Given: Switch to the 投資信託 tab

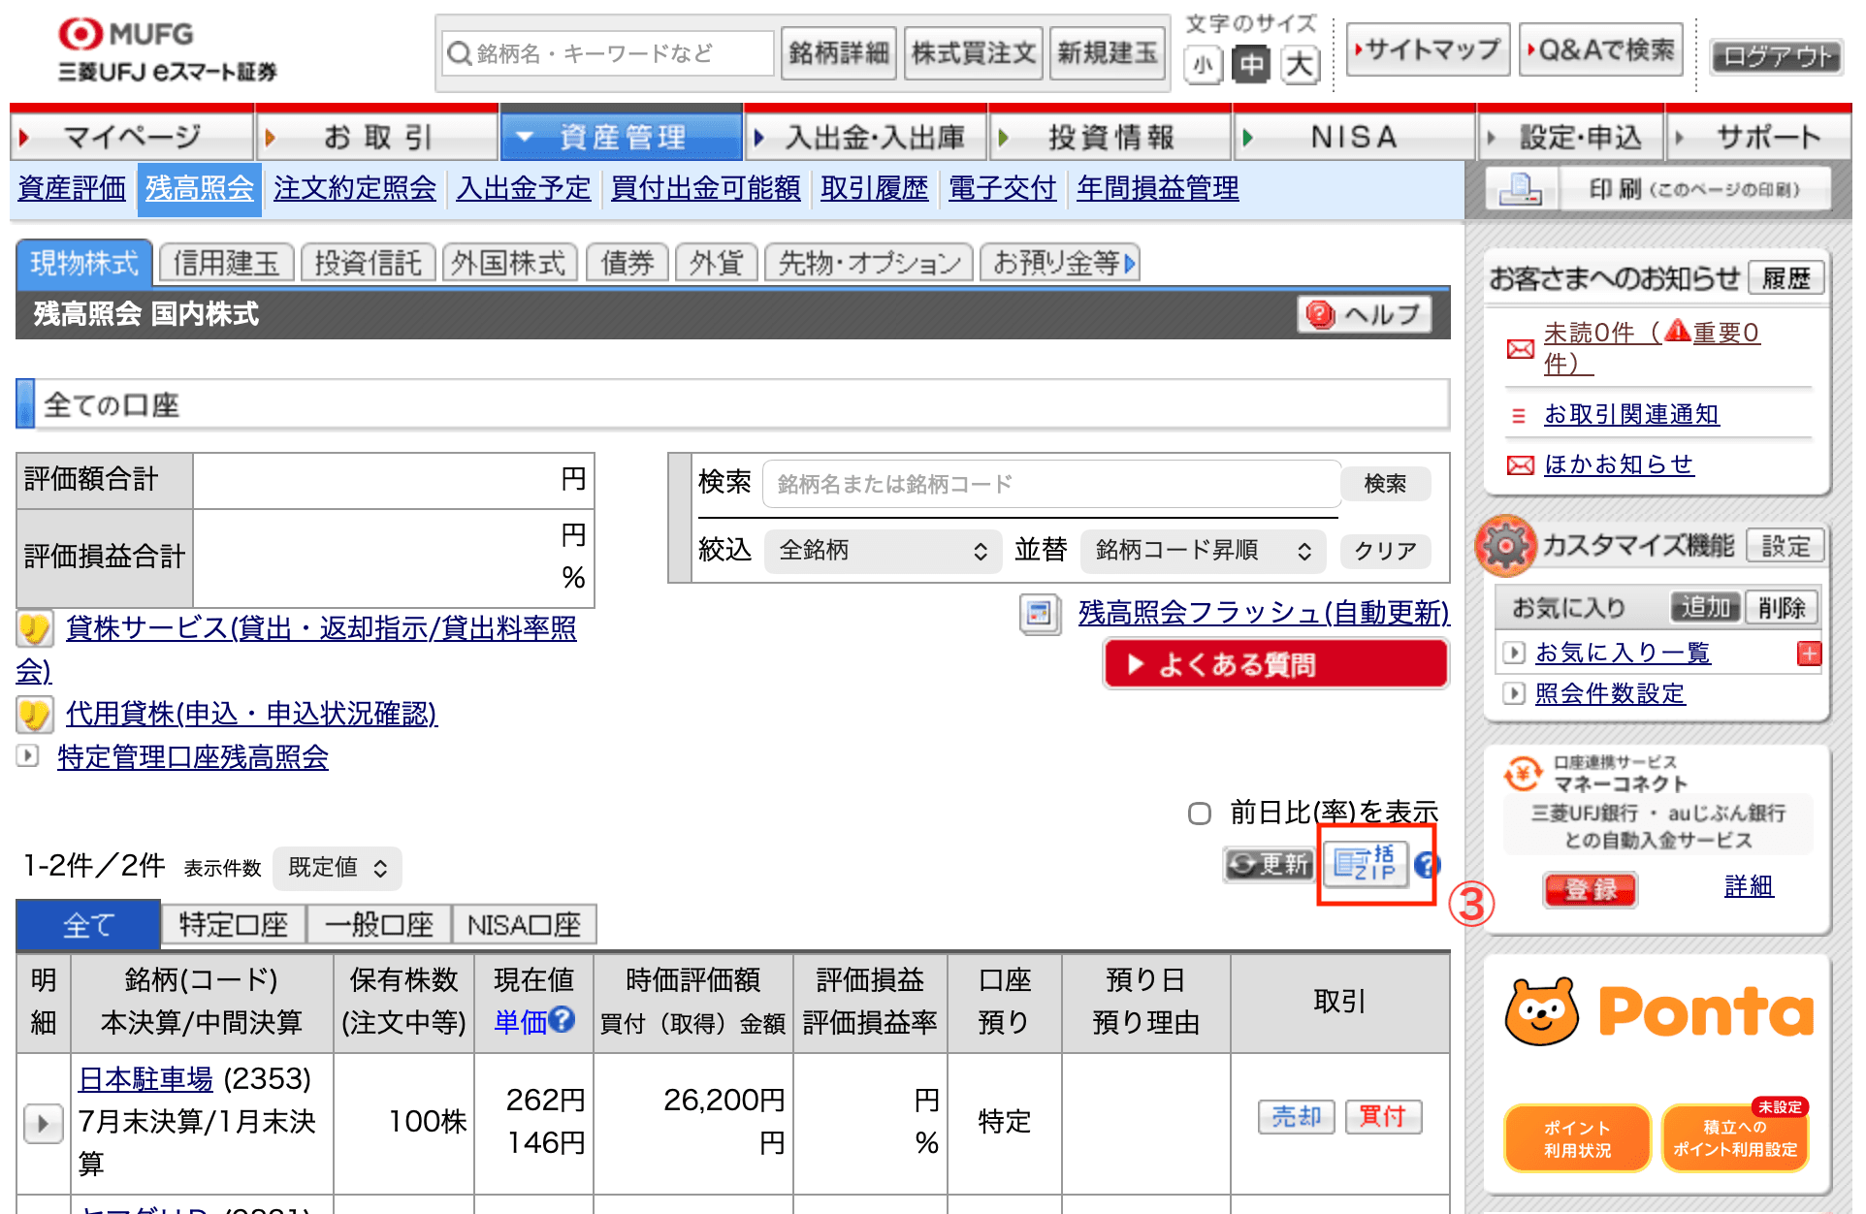Looking at the screenshot, I should [x=368, y=263].
